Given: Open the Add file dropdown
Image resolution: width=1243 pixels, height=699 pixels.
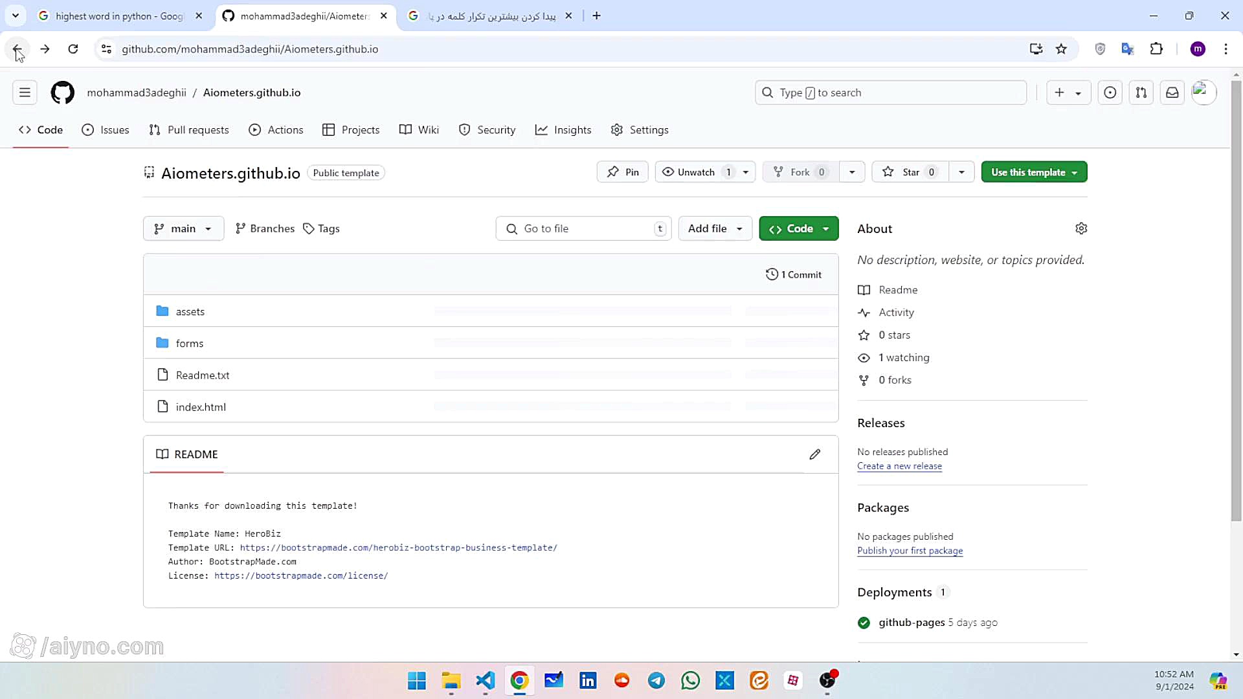Looking at the screenshot, I should [x=715, y=228].
